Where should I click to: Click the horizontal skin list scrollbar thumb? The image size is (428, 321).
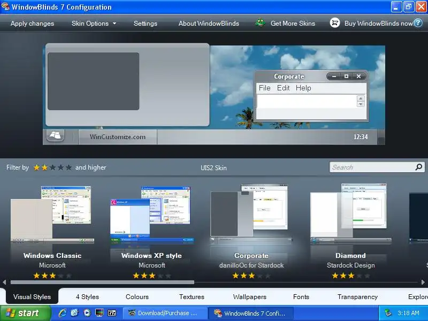[102, 282]
